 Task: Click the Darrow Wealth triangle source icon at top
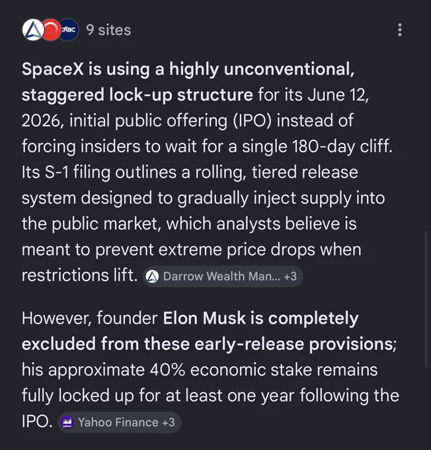click(x=33, y=30)
